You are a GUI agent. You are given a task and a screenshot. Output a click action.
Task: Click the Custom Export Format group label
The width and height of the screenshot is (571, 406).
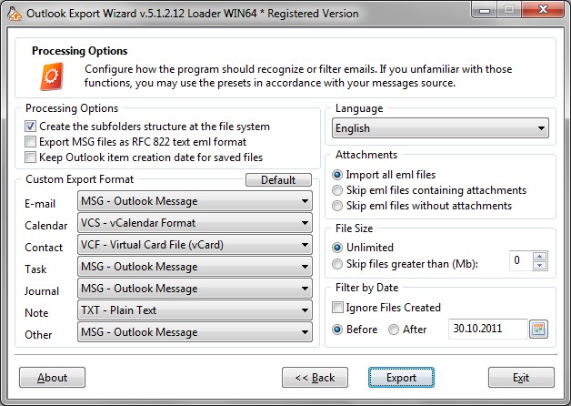80,179
